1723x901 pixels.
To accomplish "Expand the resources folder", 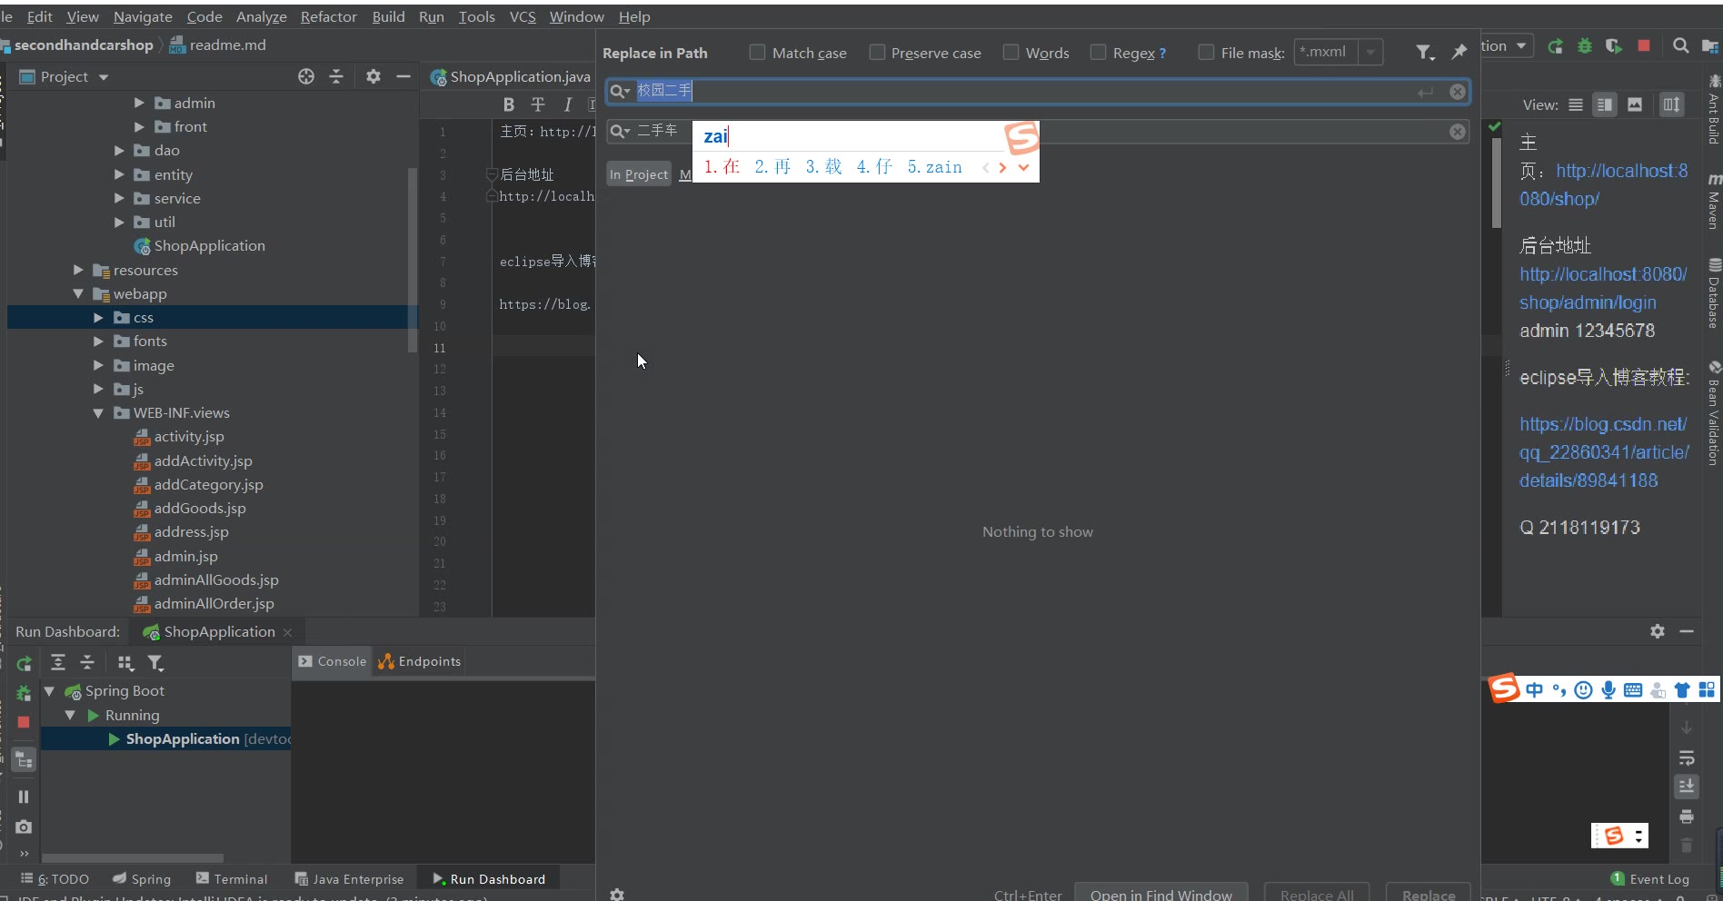I will click(78, 270).
